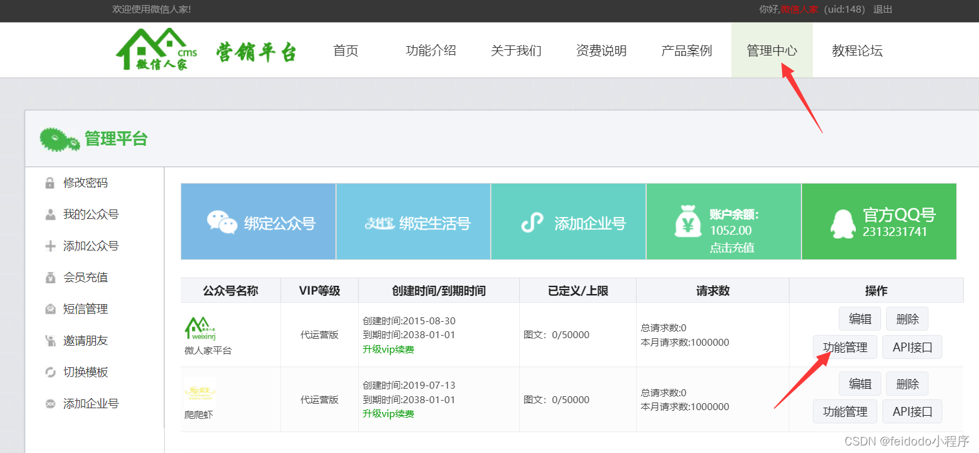Open 短信管理 in the sidebar

(85, 309)
